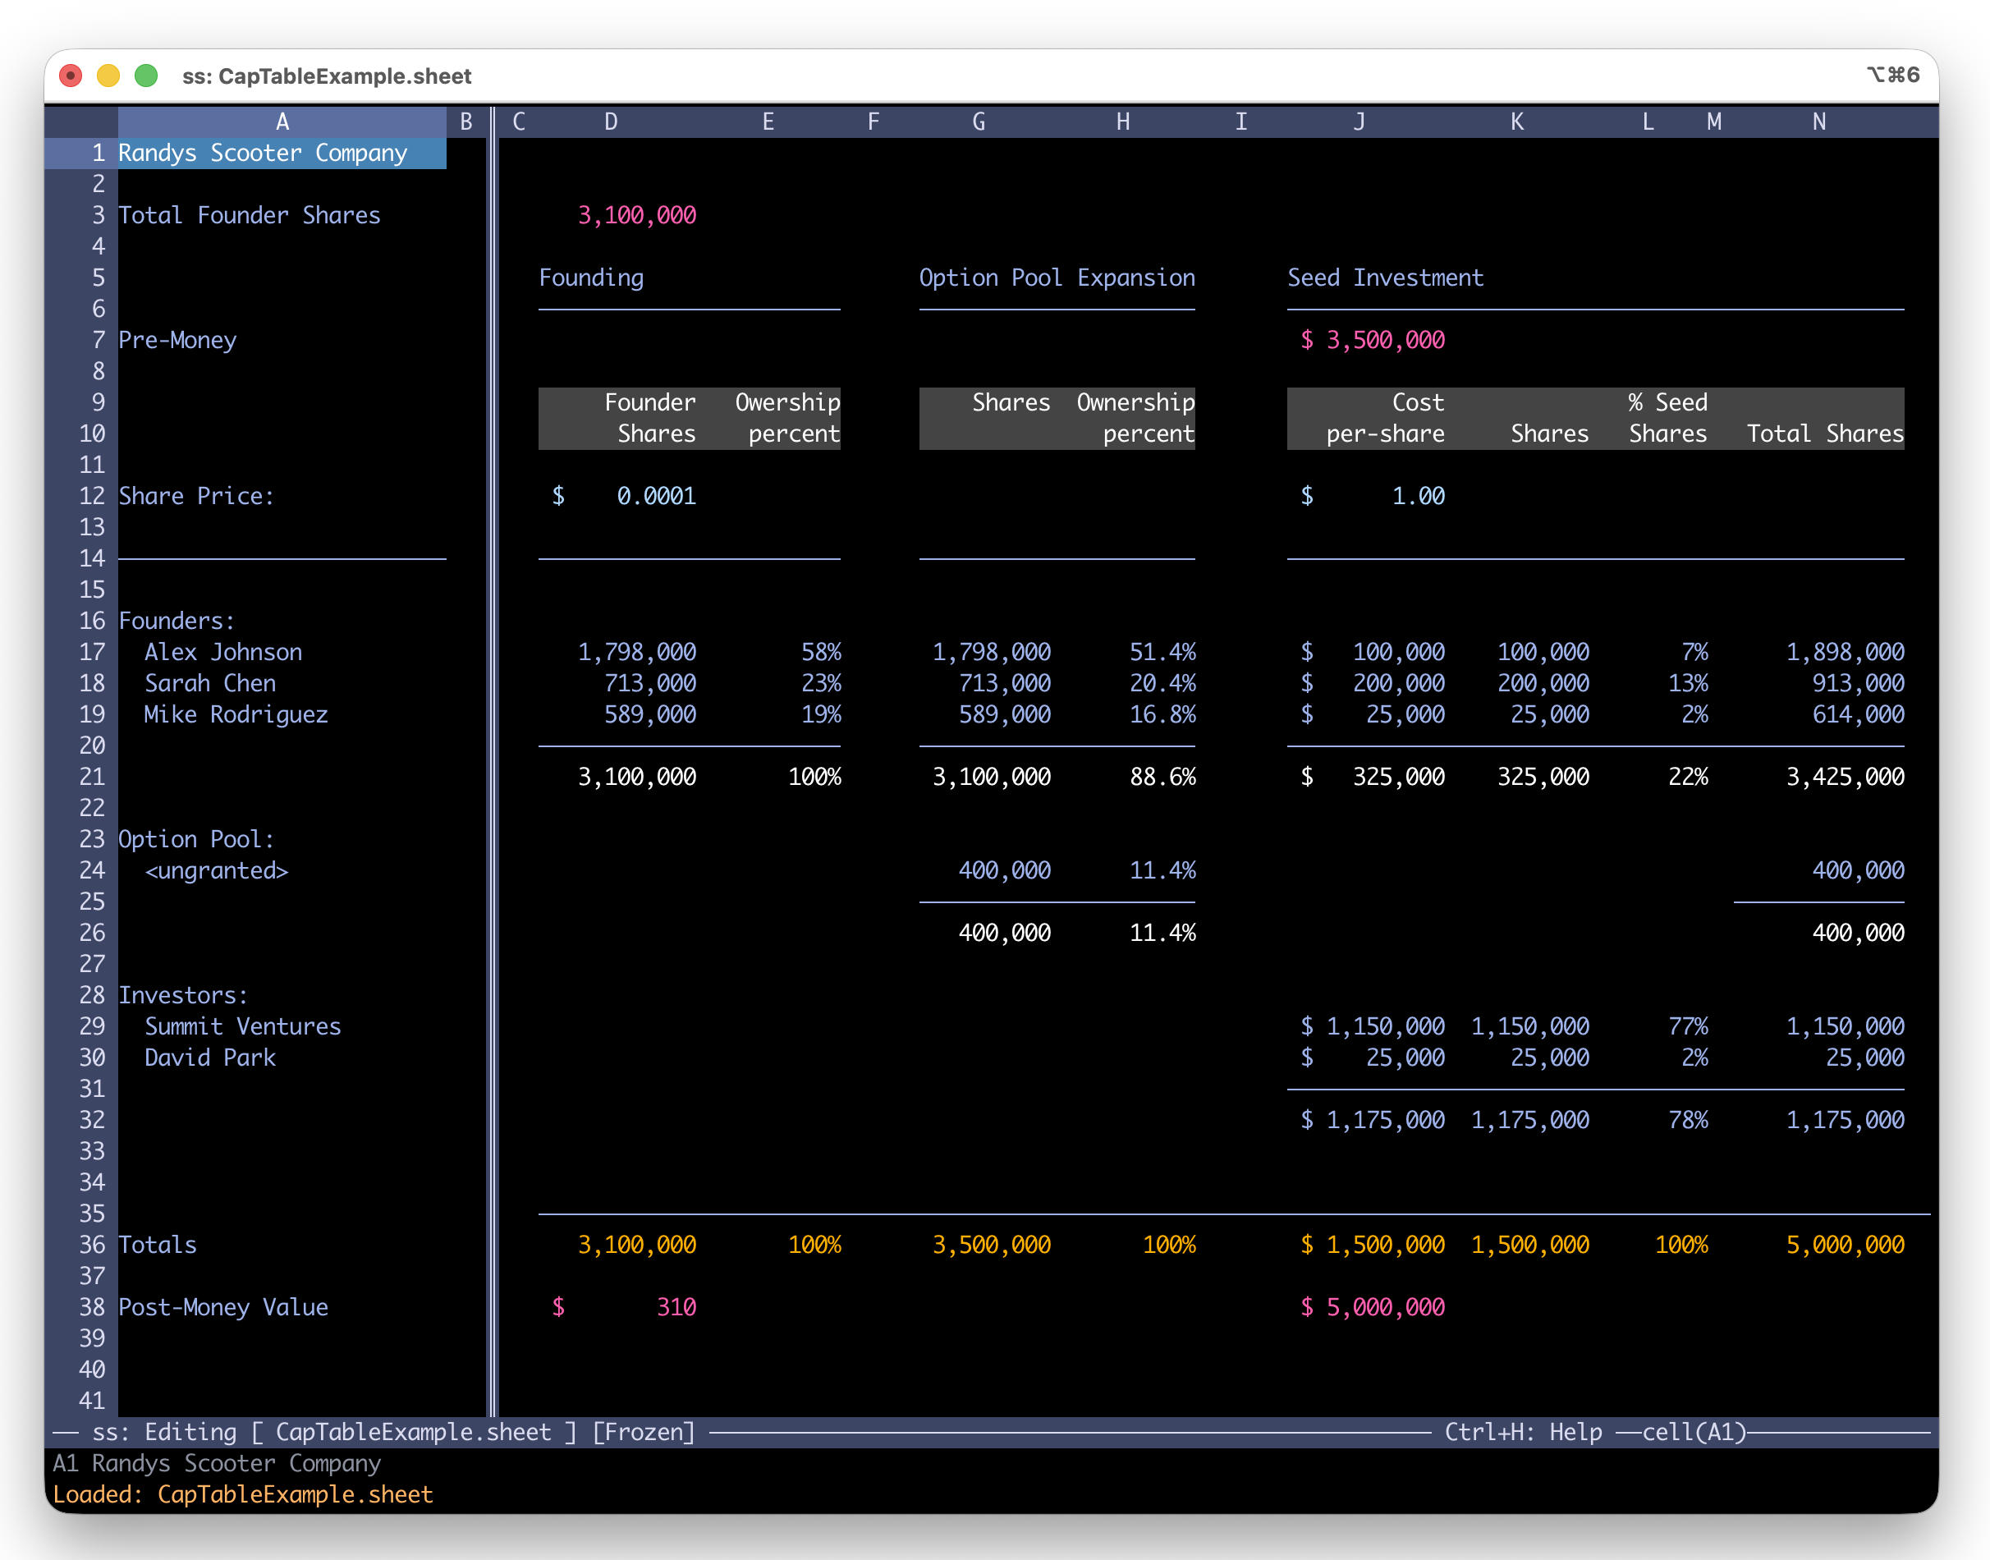Select the Founding share price 0.0001 cell

pos(655,496)
